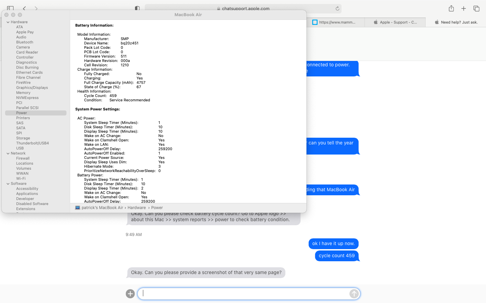Go back with Safari's back arrow

[x=24, y=8]
